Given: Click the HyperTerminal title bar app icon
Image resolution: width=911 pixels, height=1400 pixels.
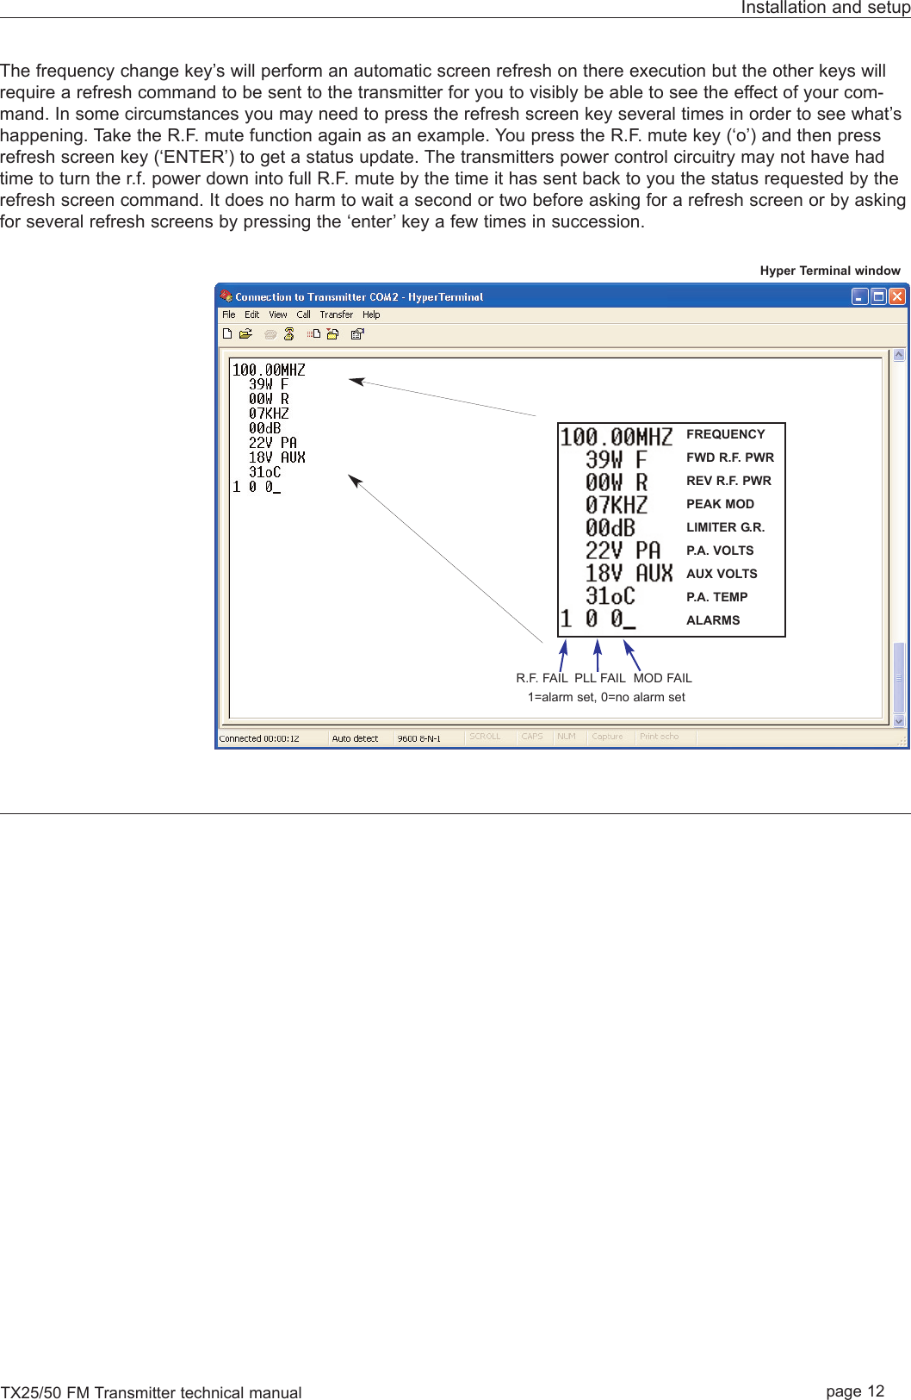Looking at the screenshot, I should click(x=226, y=296).
